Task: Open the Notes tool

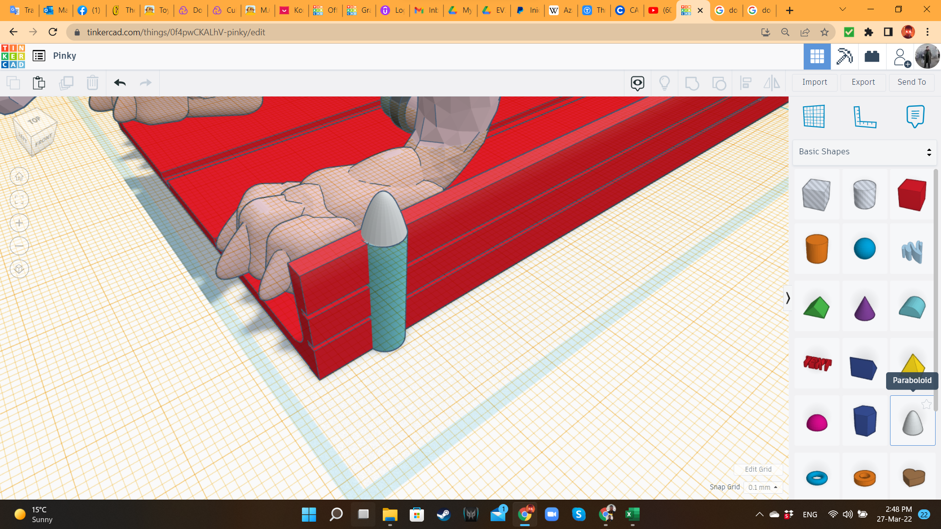Action: click(915, 117)
